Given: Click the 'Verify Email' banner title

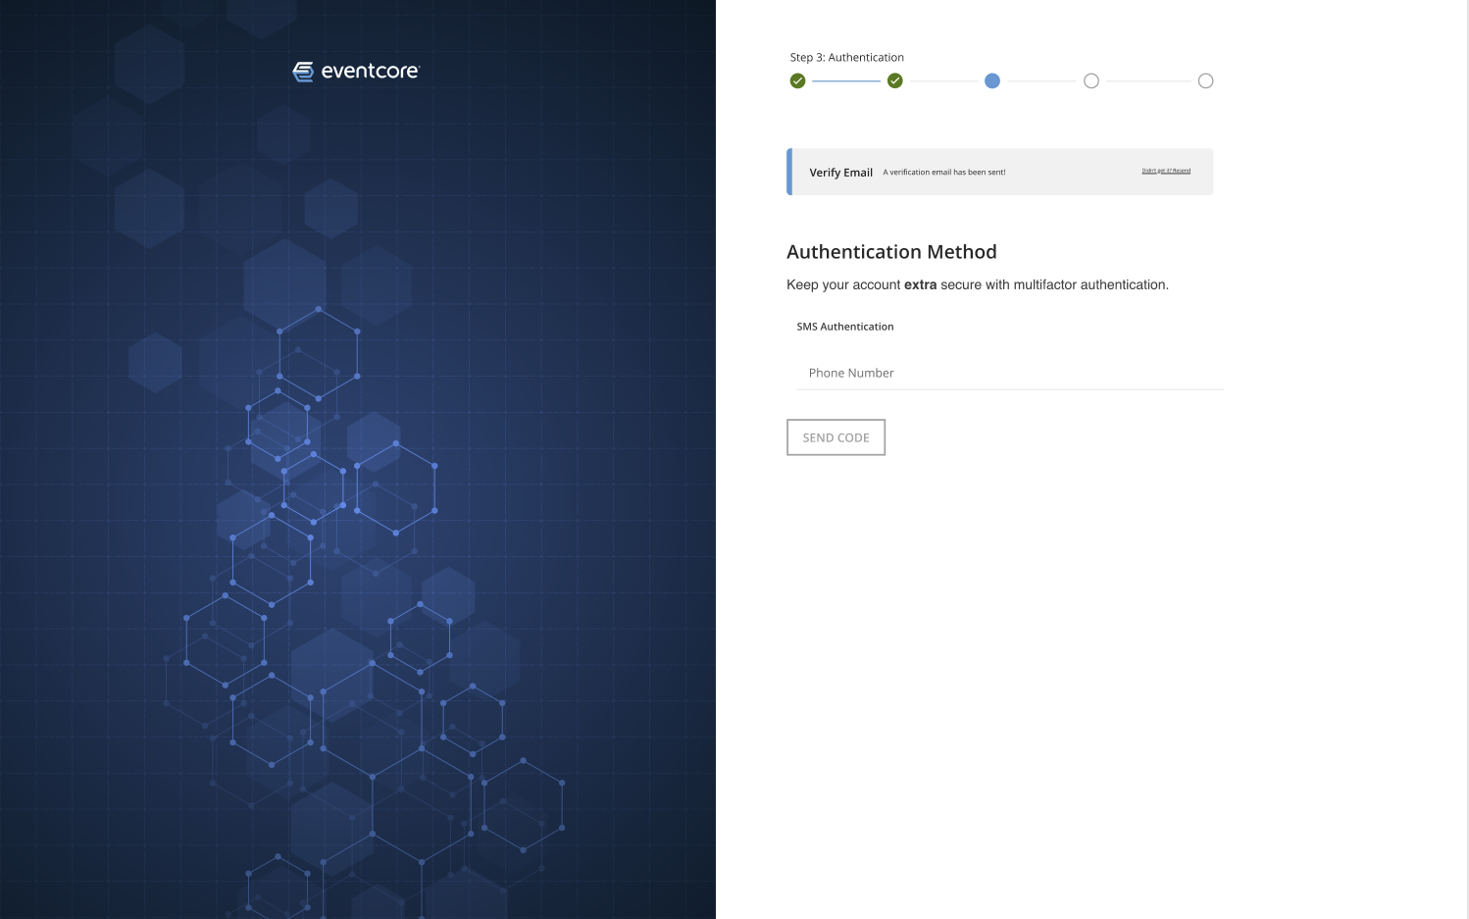Looking at the screenshot, I should 840,173.
